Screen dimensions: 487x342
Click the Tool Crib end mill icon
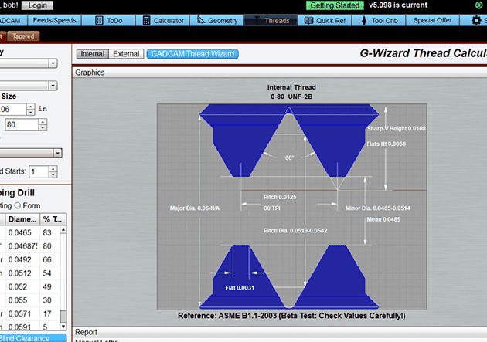click(x=364, y=21)
